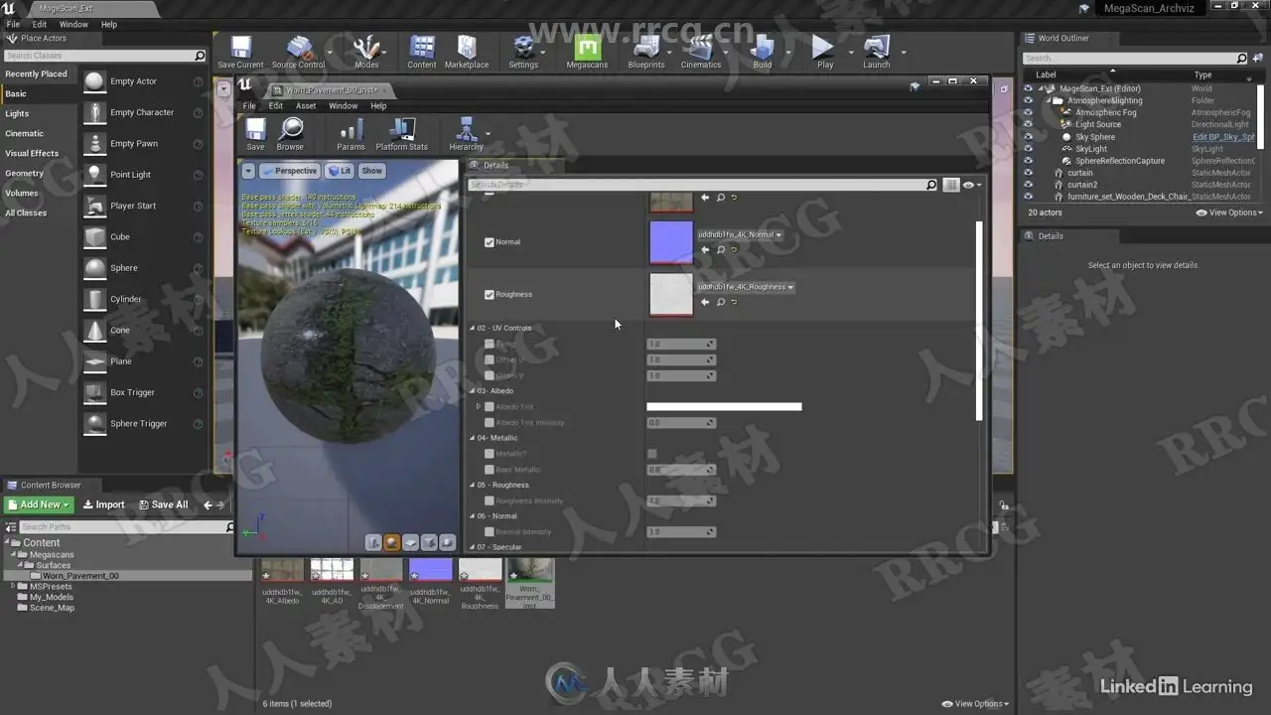Browse to Roughness texture in Content Browser
The height and width of the screenshot is (715, 1271).
tap(721, 302)
